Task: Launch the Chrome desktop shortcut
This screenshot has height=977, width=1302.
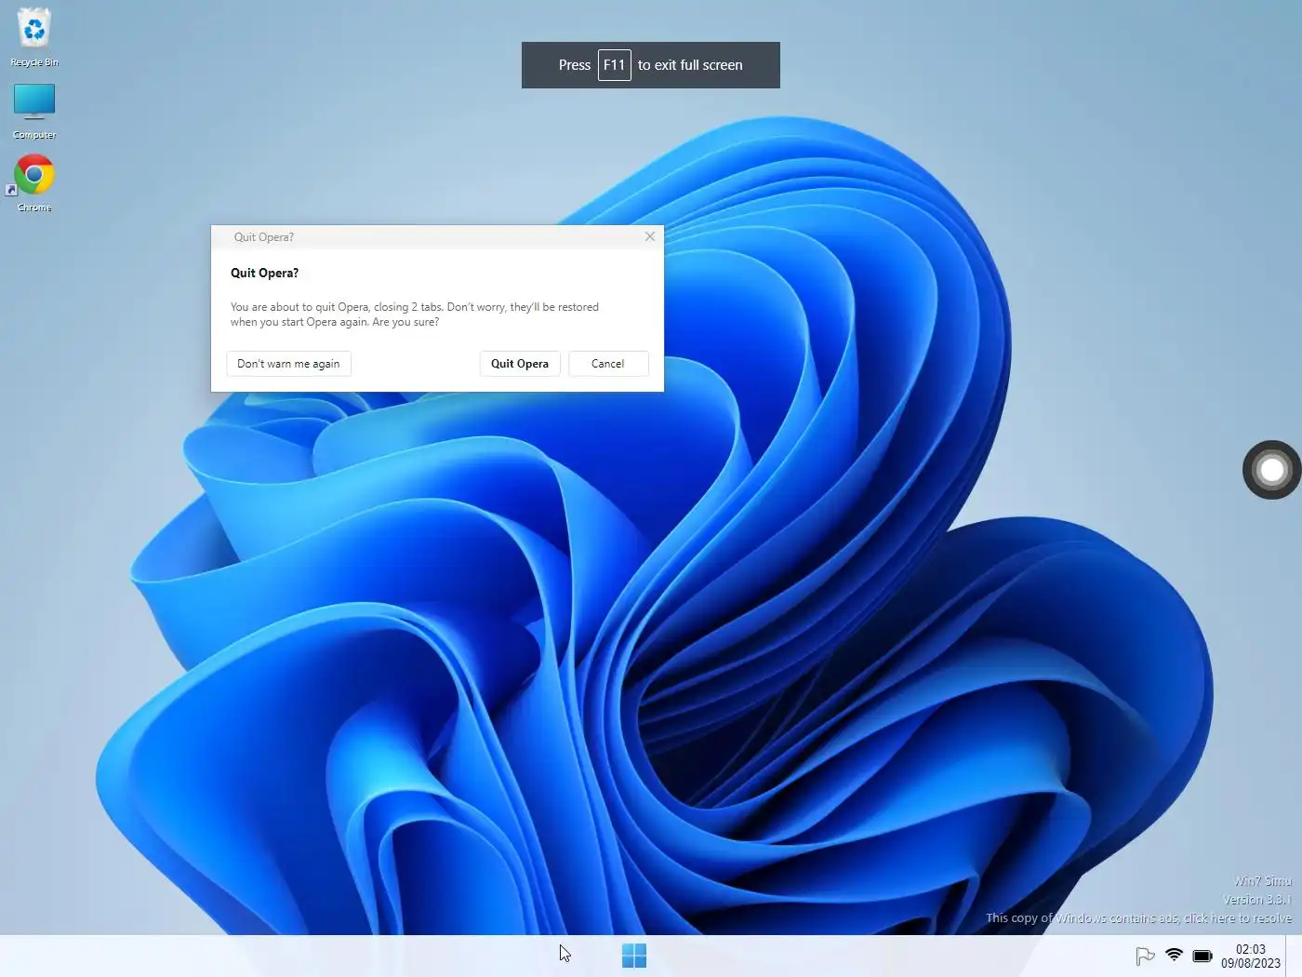Action: pos(34,183)
